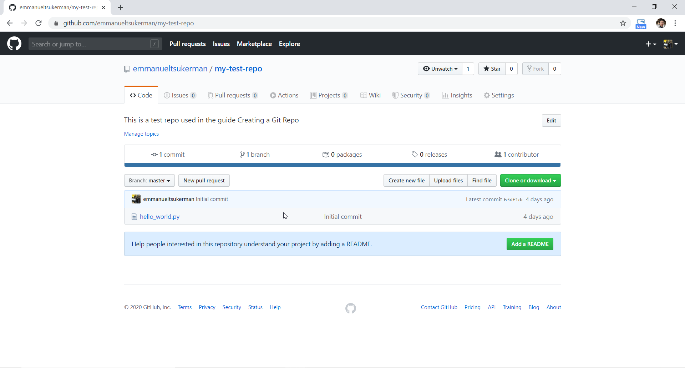685x368 pixels.
Task: Click Add a README button
Action: (530, 244)
